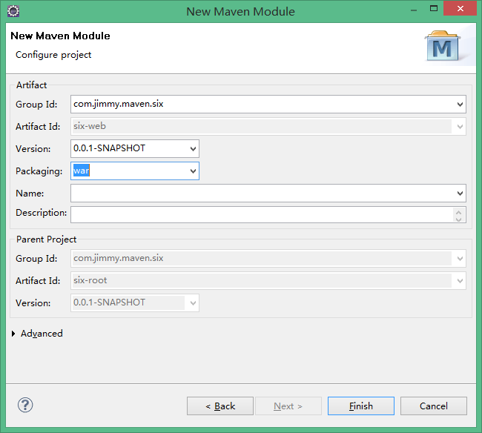
Task: Minimize the New Maven Module window
Action: pos(414,10)
